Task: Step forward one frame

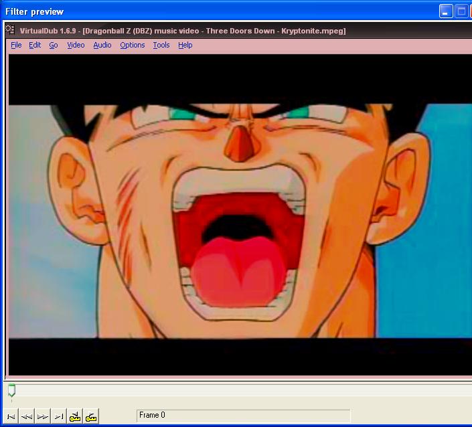Action: (43, 416)
